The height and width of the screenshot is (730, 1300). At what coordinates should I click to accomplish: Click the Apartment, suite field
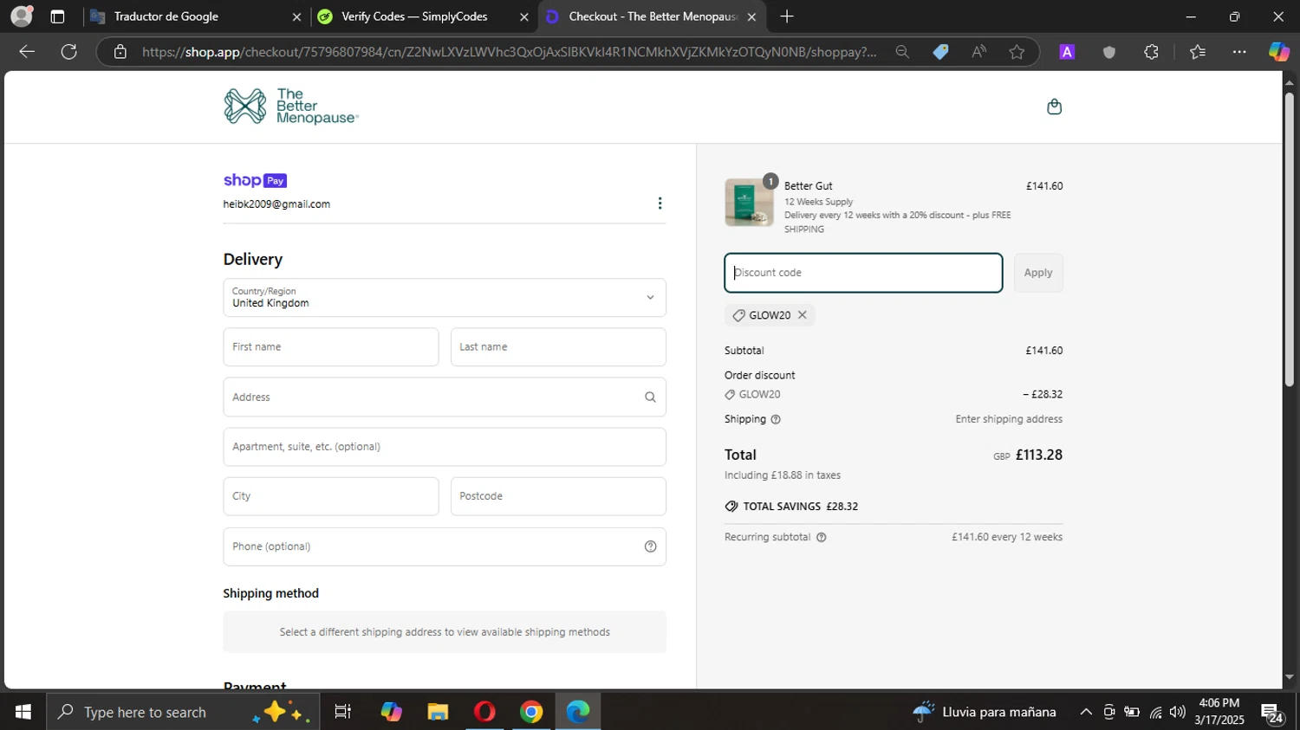(445, 447)
